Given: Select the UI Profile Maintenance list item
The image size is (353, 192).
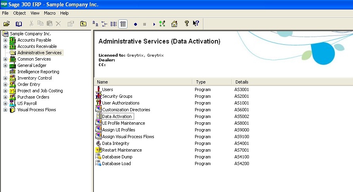Looking at the screenshot, I should [x=123, y=123].
